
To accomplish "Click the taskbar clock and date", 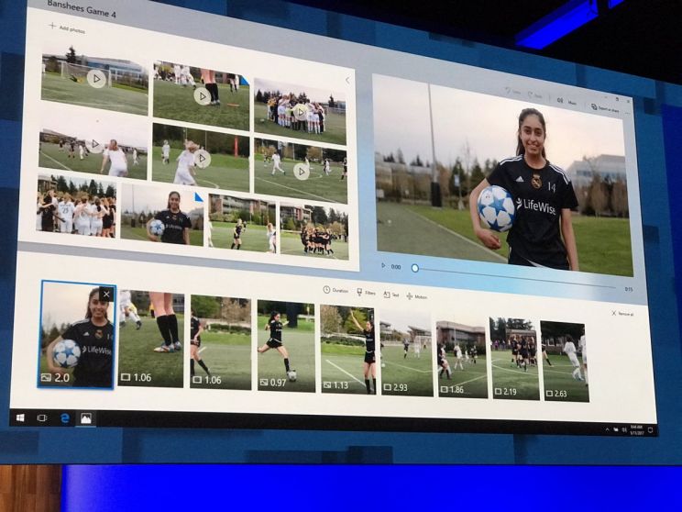I will pos(636,429).
